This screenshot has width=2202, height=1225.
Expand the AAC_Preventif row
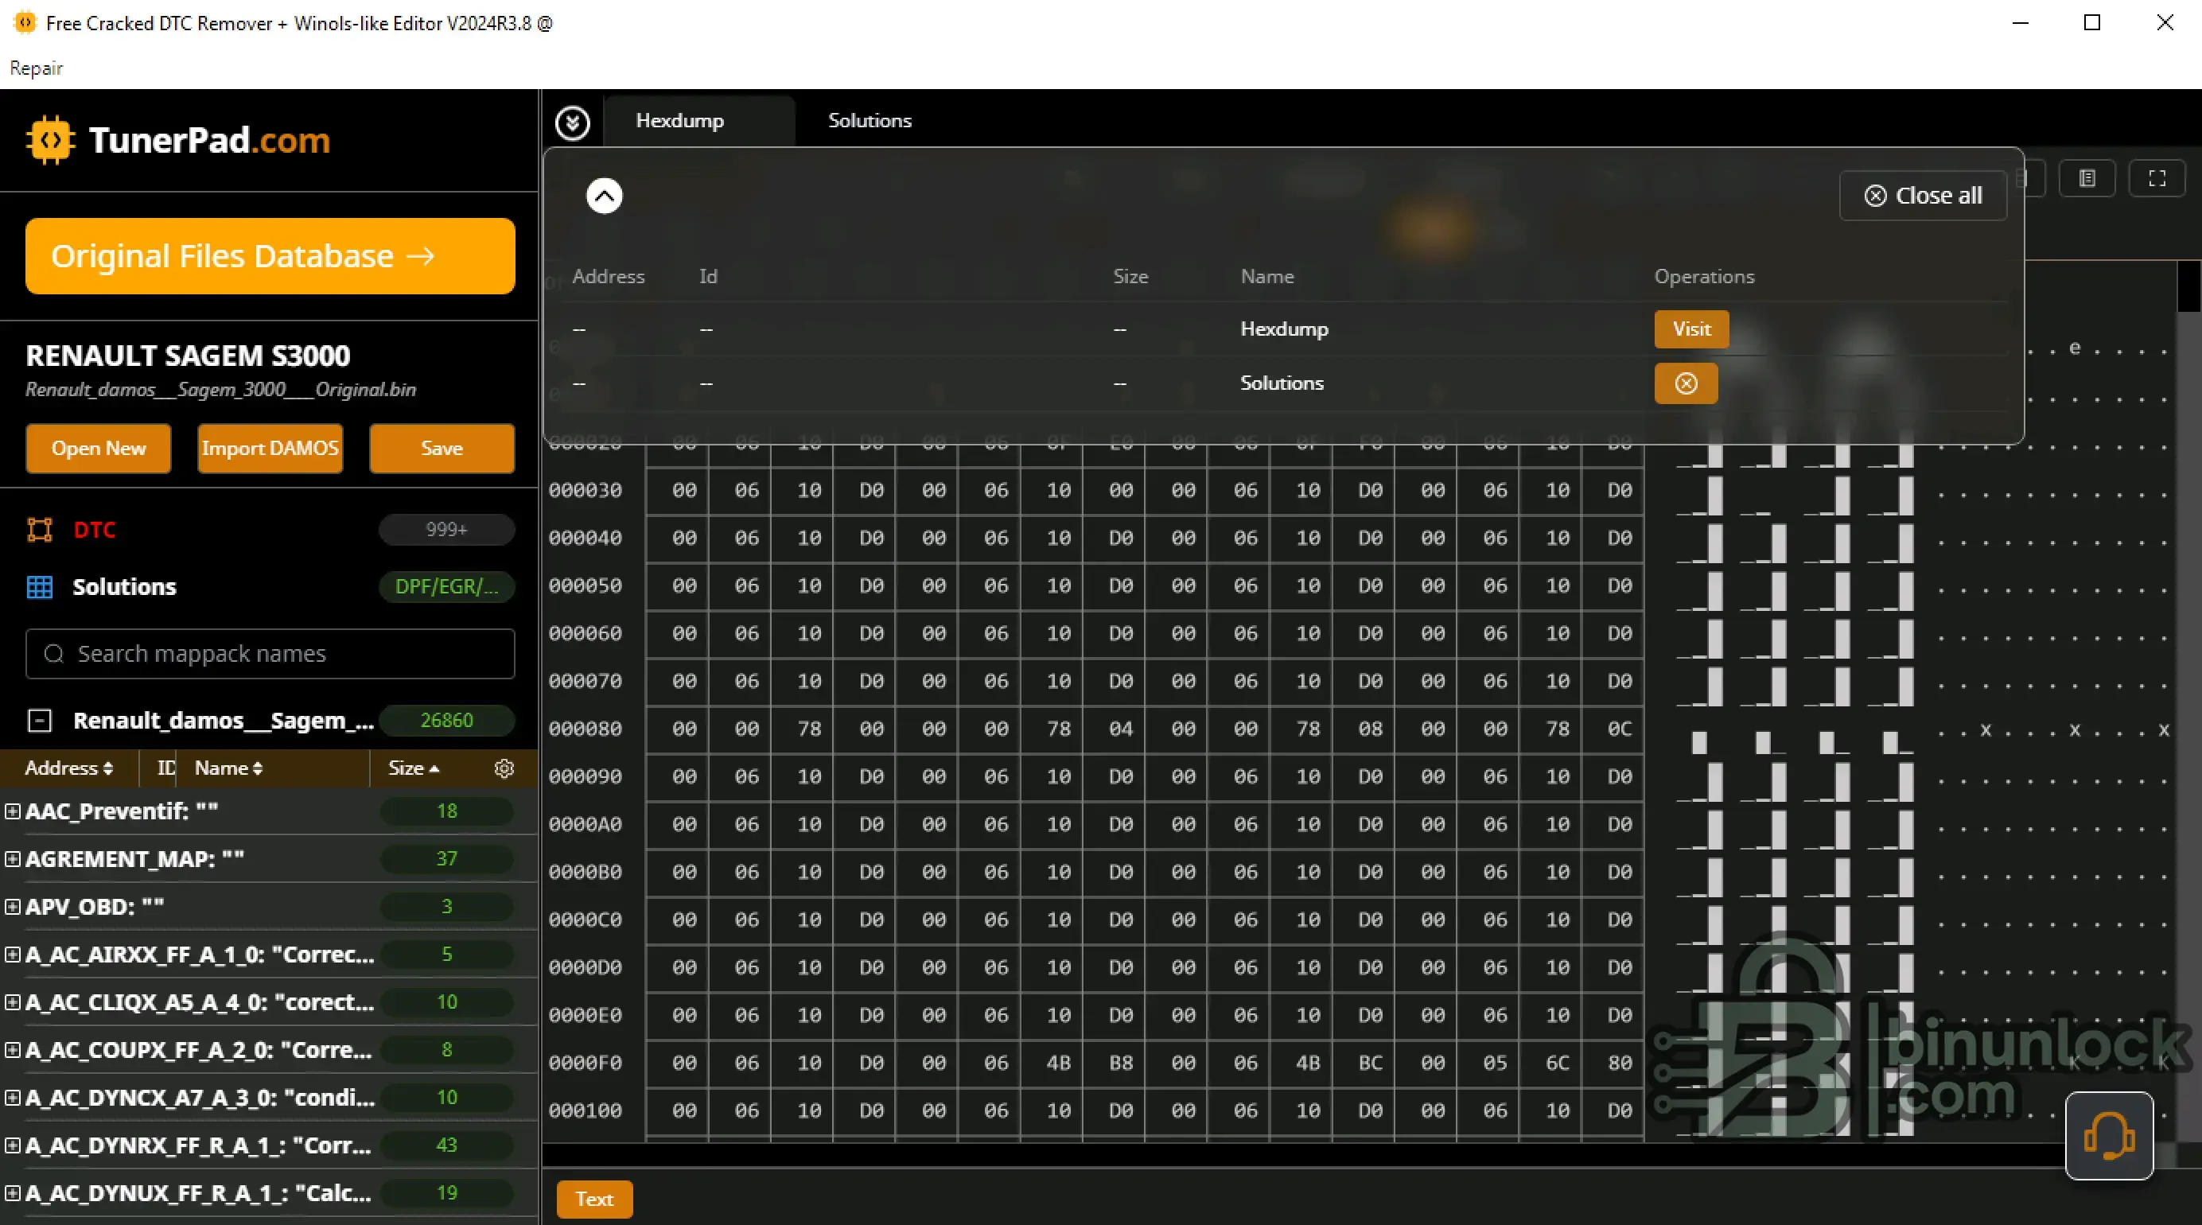click(x=12, y=811)
